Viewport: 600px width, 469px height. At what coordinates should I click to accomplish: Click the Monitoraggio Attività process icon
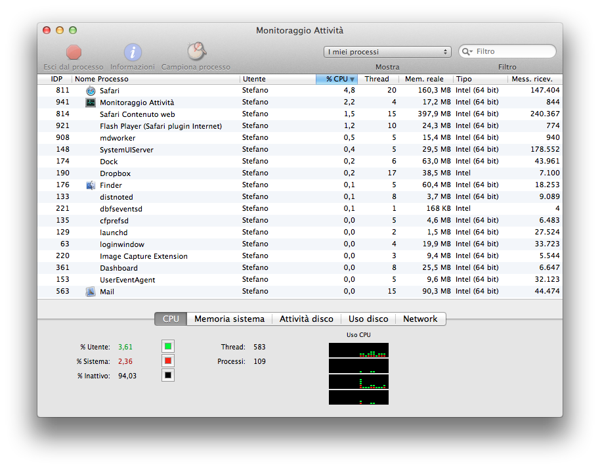pyautogui.click(x=91, y=102)
